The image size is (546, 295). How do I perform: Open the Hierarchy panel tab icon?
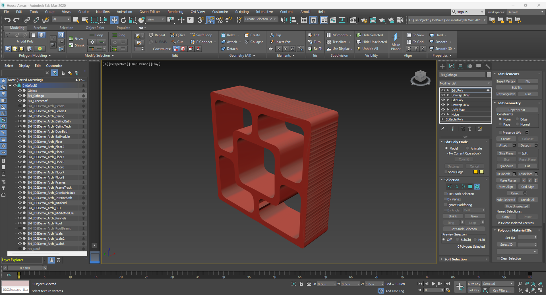click(460, 66)
